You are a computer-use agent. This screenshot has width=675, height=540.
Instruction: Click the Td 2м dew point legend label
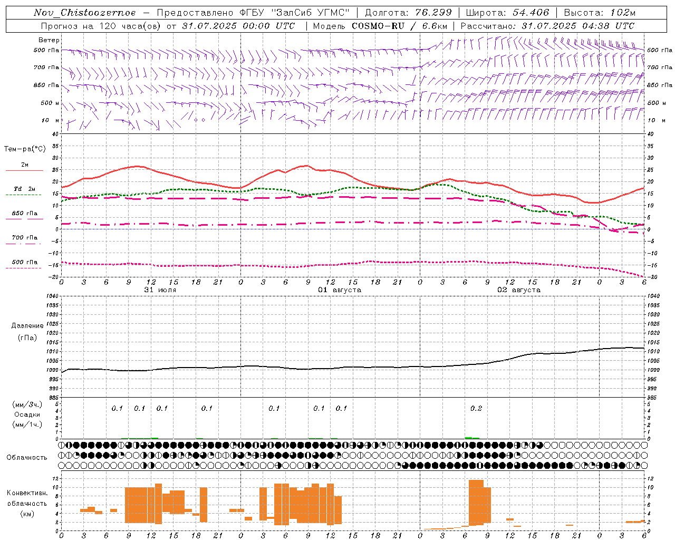pos(24,189)
